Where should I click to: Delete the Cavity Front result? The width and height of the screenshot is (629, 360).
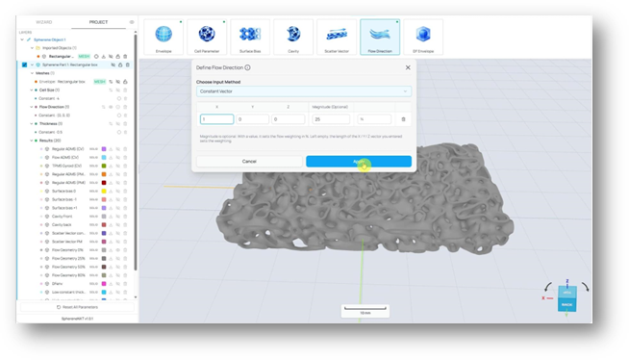(x=125, y=217)
